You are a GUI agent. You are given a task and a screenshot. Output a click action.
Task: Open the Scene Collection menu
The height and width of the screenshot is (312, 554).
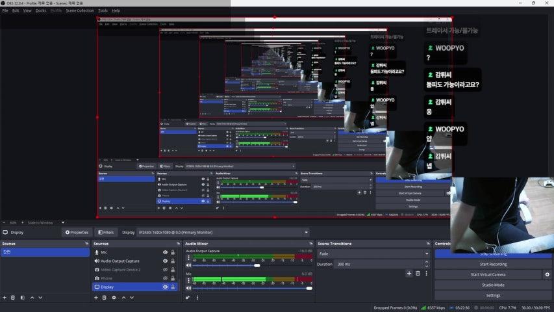[80, 10]
